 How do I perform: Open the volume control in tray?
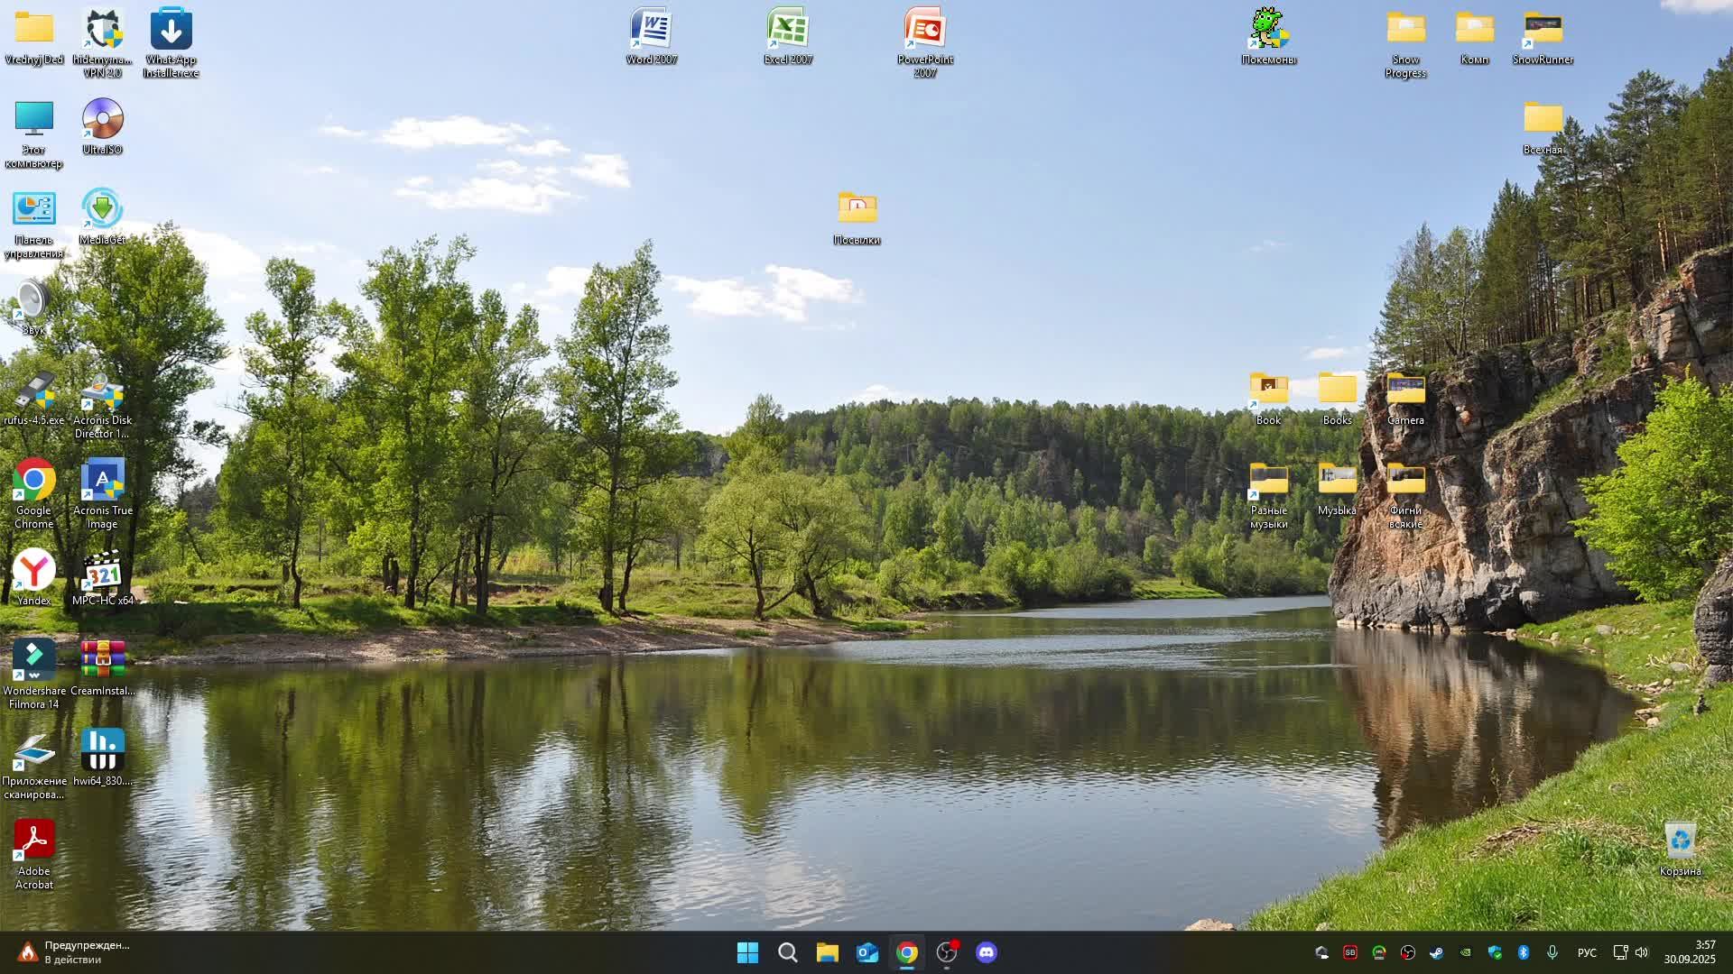[x=1642, y=952]
